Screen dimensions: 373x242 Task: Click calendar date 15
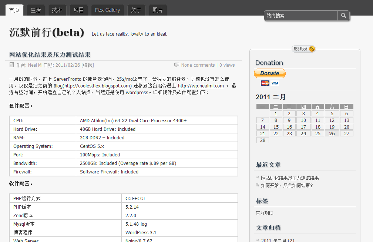coord(276,127)
